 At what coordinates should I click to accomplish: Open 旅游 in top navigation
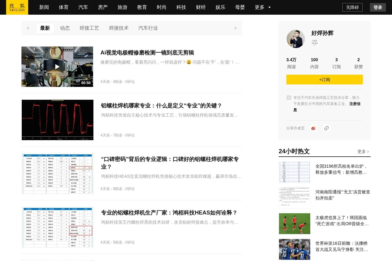point(123,7)
